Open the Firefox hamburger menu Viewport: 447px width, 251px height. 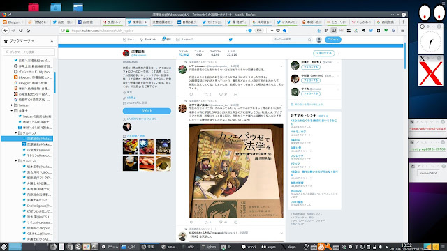[x=402, y=31]
